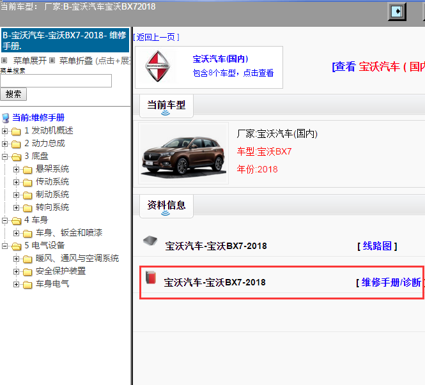This screenshot has width=425, height=385.
Task: Select 5 电气设备 in the tree
Action: pyautogui.click(x=45, y=245)
